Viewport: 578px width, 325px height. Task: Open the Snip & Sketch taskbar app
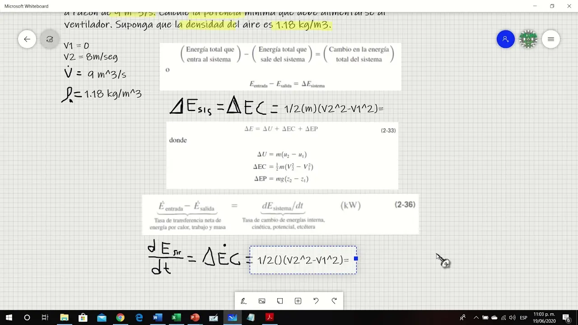[214, 318]
